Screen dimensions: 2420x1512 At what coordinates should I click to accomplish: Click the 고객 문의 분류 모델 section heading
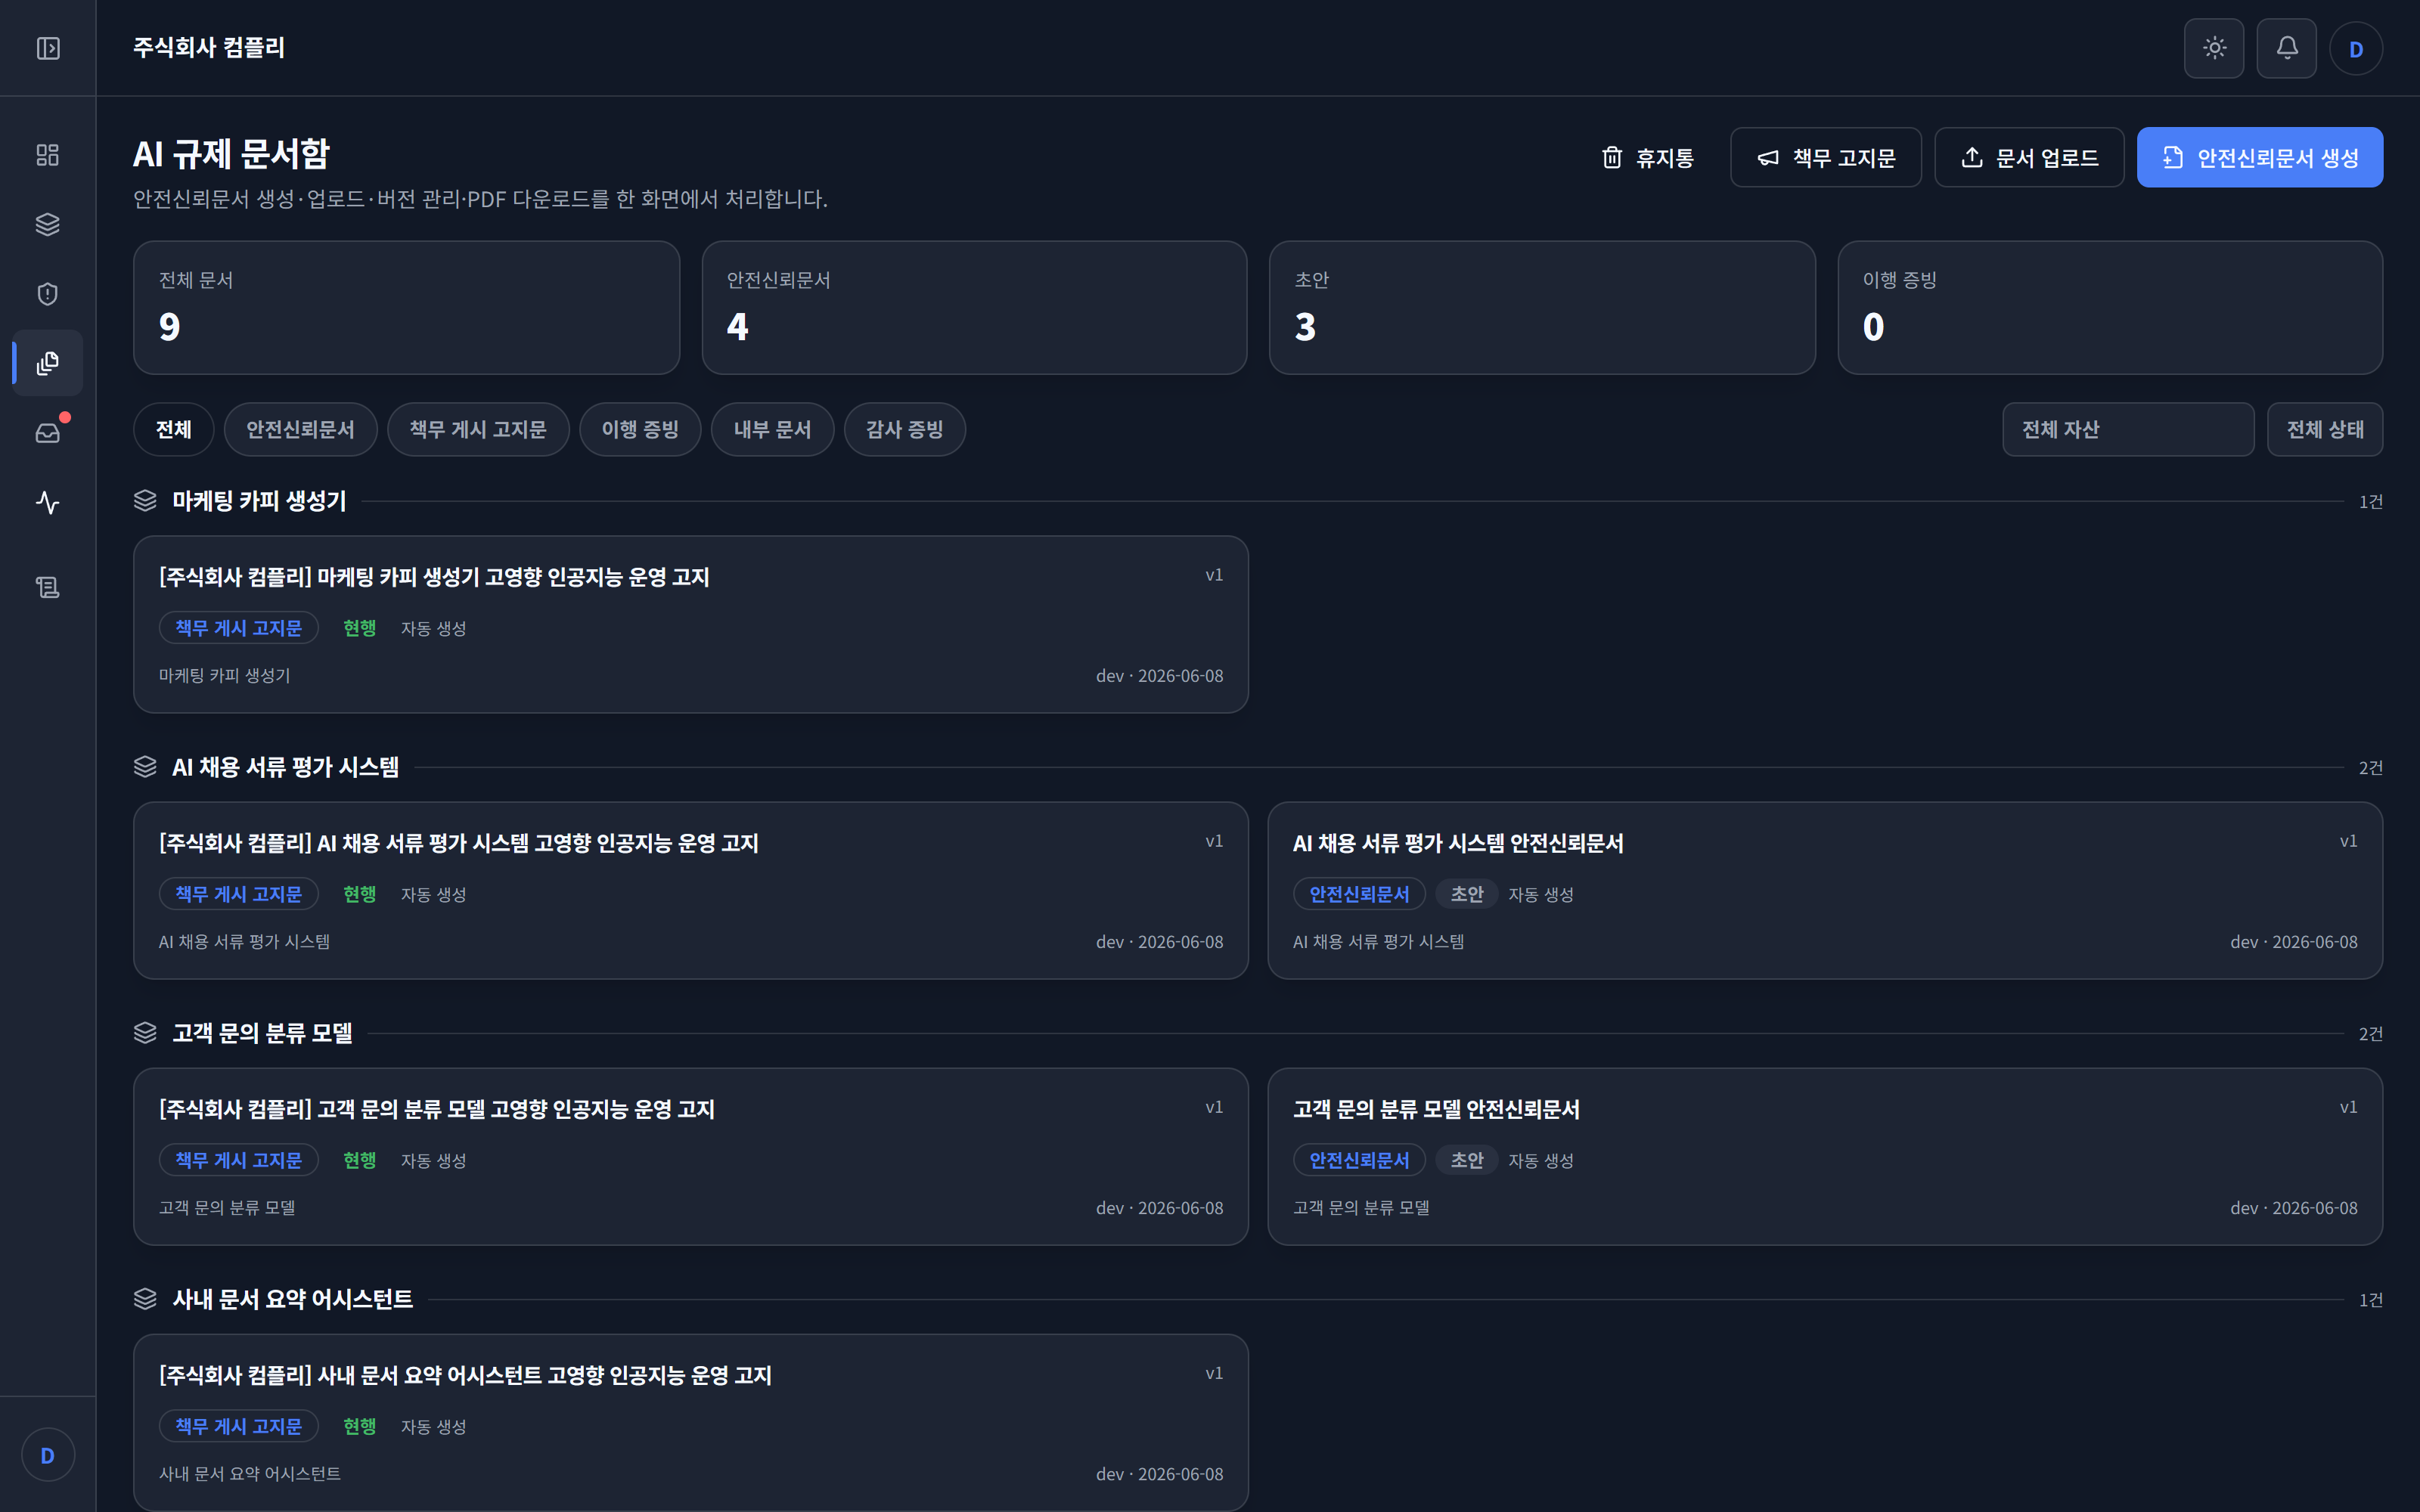pos(262,1033)
